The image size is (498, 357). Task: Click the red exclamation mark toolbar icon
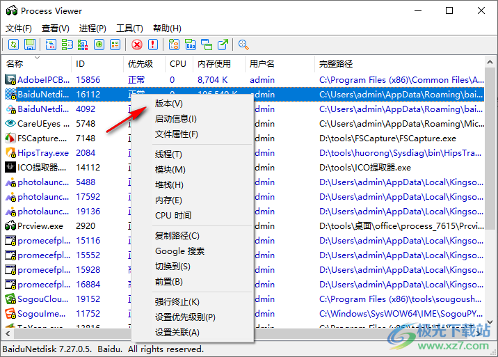click(153, 45)
